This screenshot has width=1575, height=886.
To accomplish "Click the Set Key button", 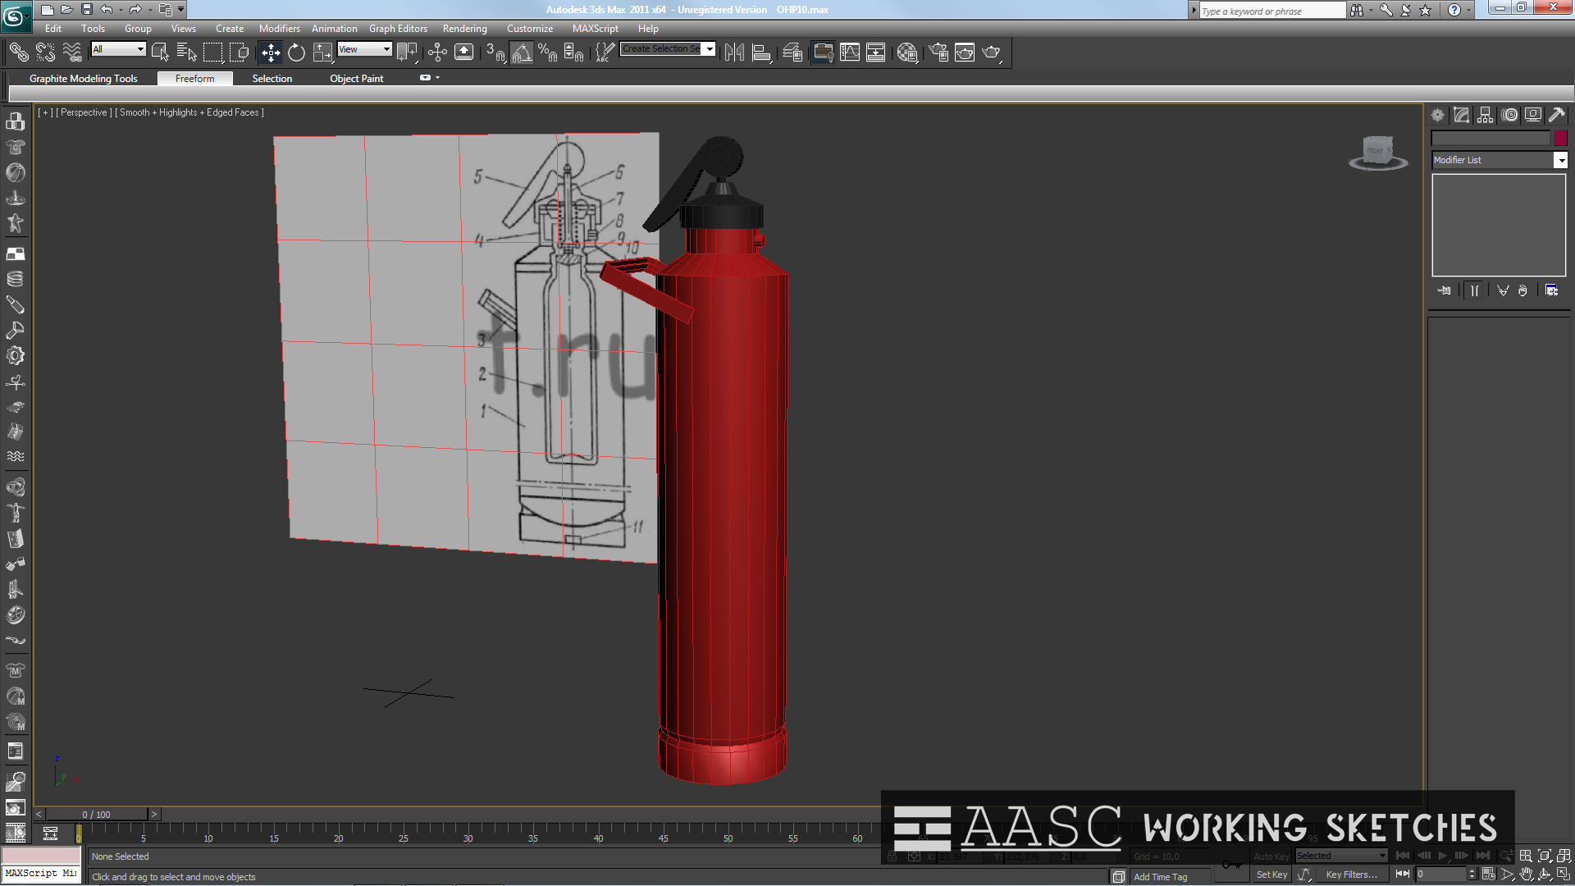I will (x=1271, y=875).
